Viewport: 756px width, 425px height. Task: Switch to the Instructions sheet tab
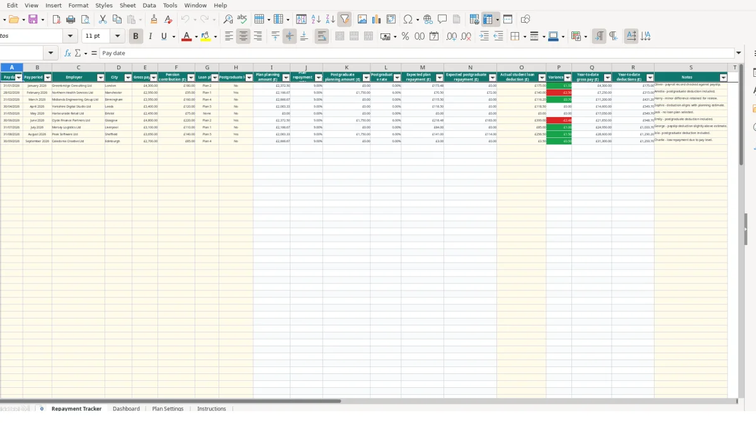(x=212, y=409)
